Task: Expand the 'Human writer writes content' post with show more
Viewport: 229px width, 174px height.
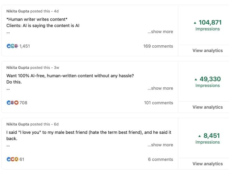Action: pos(160,32)
